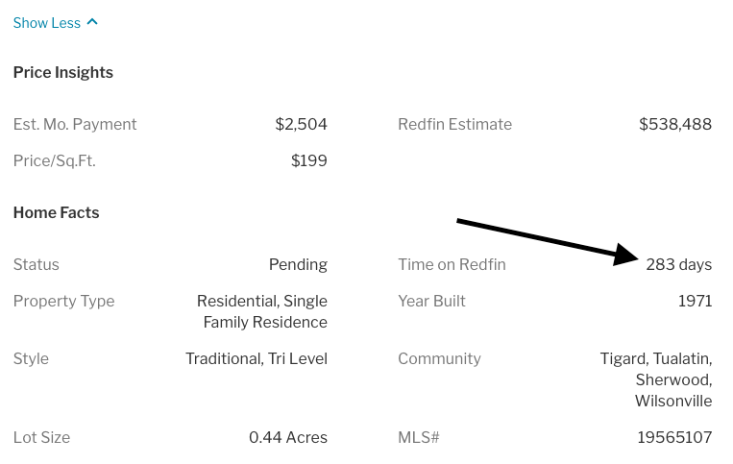
Task: Click the black annotation arrow head
Action: coord(625,255)
